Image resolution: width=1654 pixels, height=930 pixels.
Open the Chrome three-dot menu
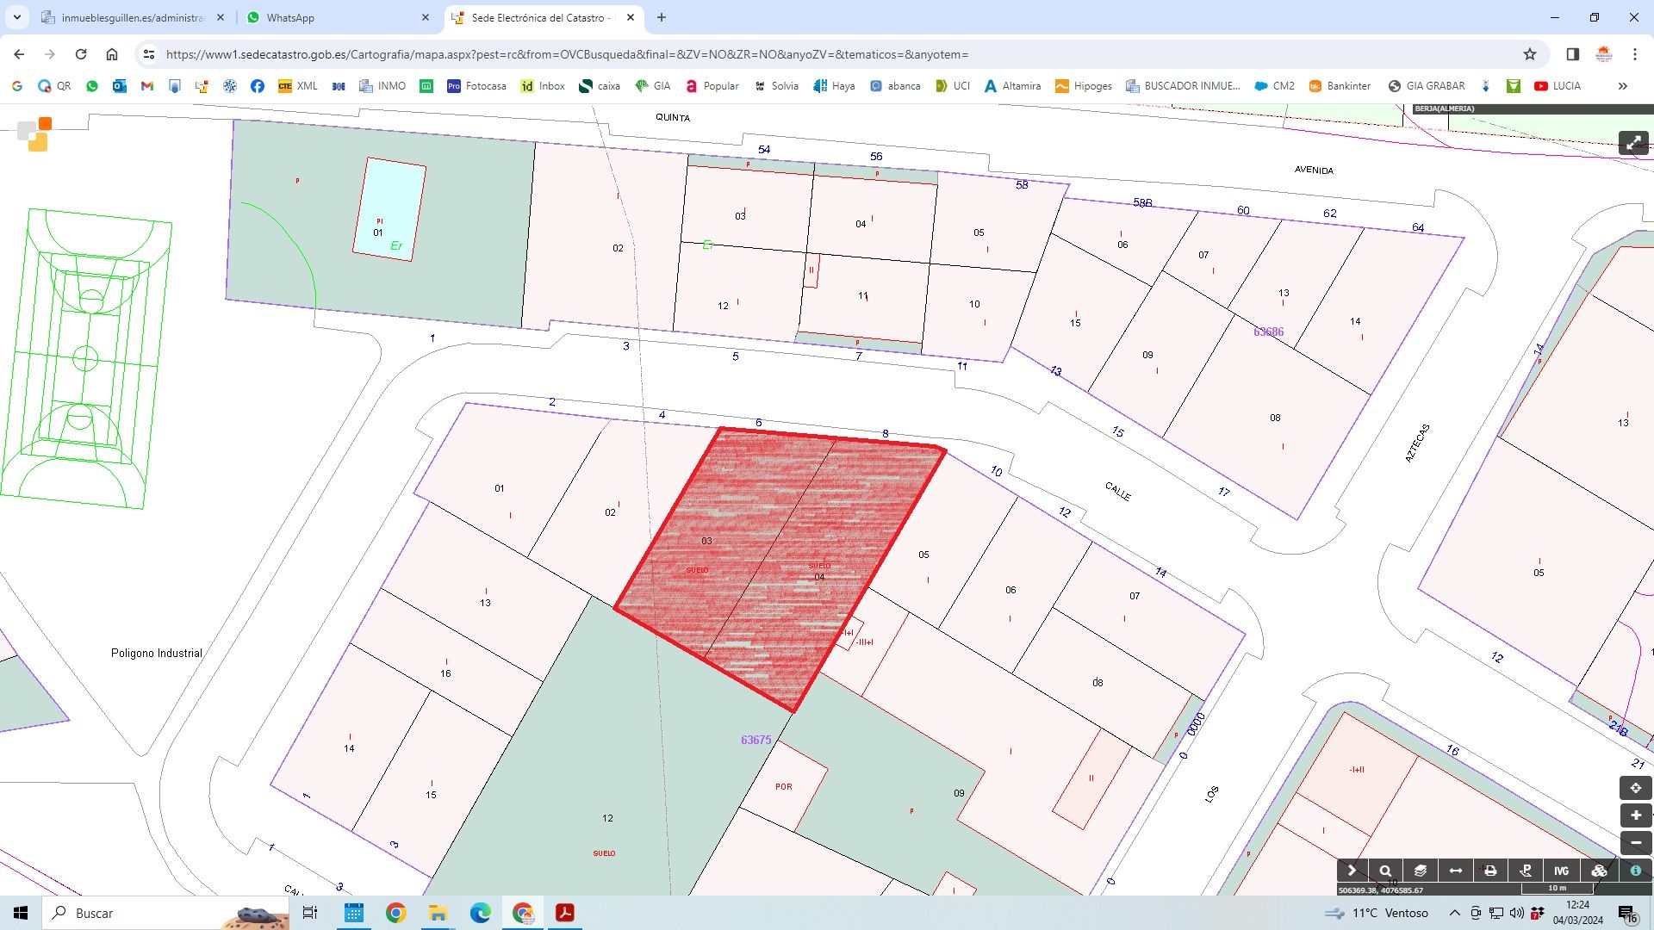coord(1635,54)
